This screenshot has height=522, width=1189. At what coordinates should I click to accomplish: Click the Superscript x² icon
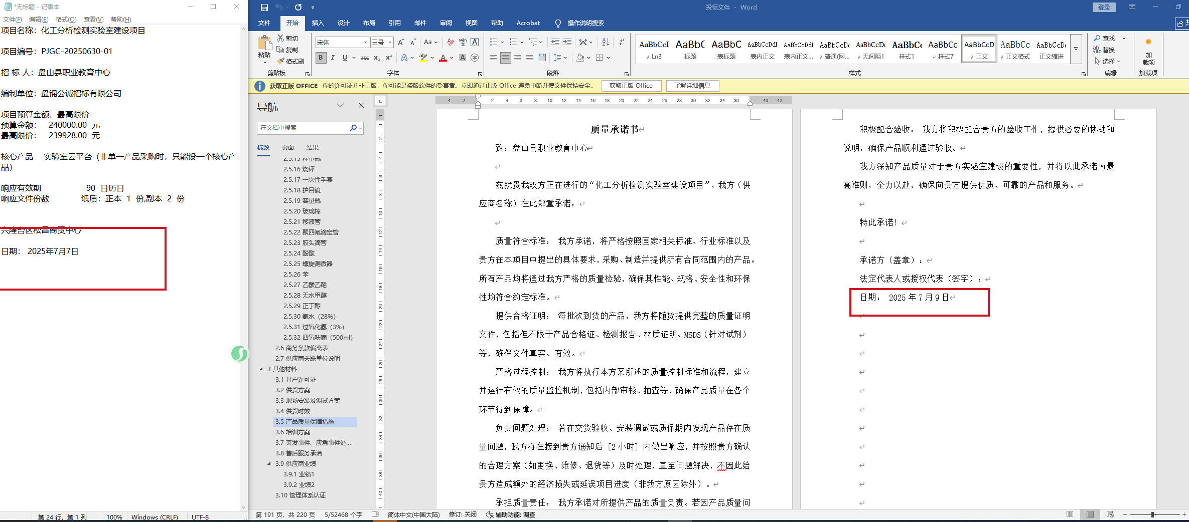388,58
